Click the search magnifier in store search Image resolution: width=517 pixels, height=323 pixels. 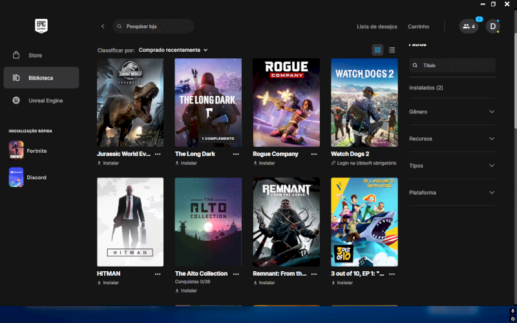pyautogui.click(x=120, y=26)
